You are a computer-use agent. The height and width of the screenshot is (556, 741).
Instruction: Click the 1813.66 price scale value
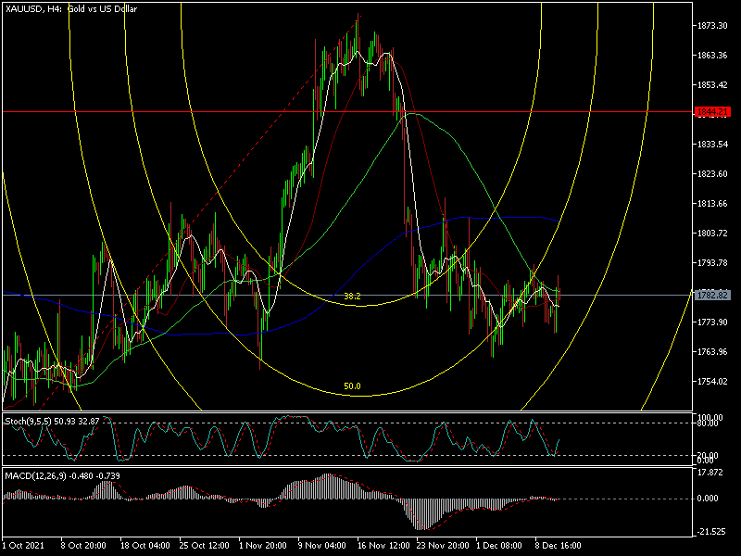[711, 203]
